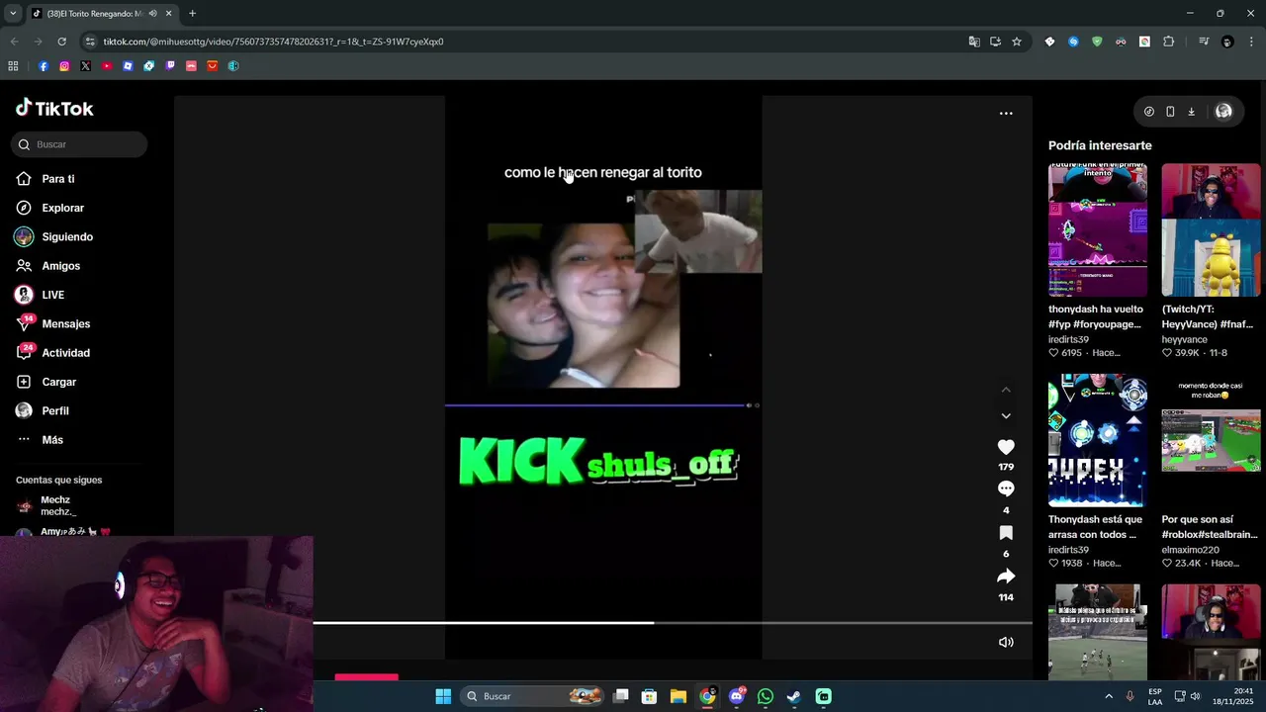Open elmaximo220 author link

1190,550
